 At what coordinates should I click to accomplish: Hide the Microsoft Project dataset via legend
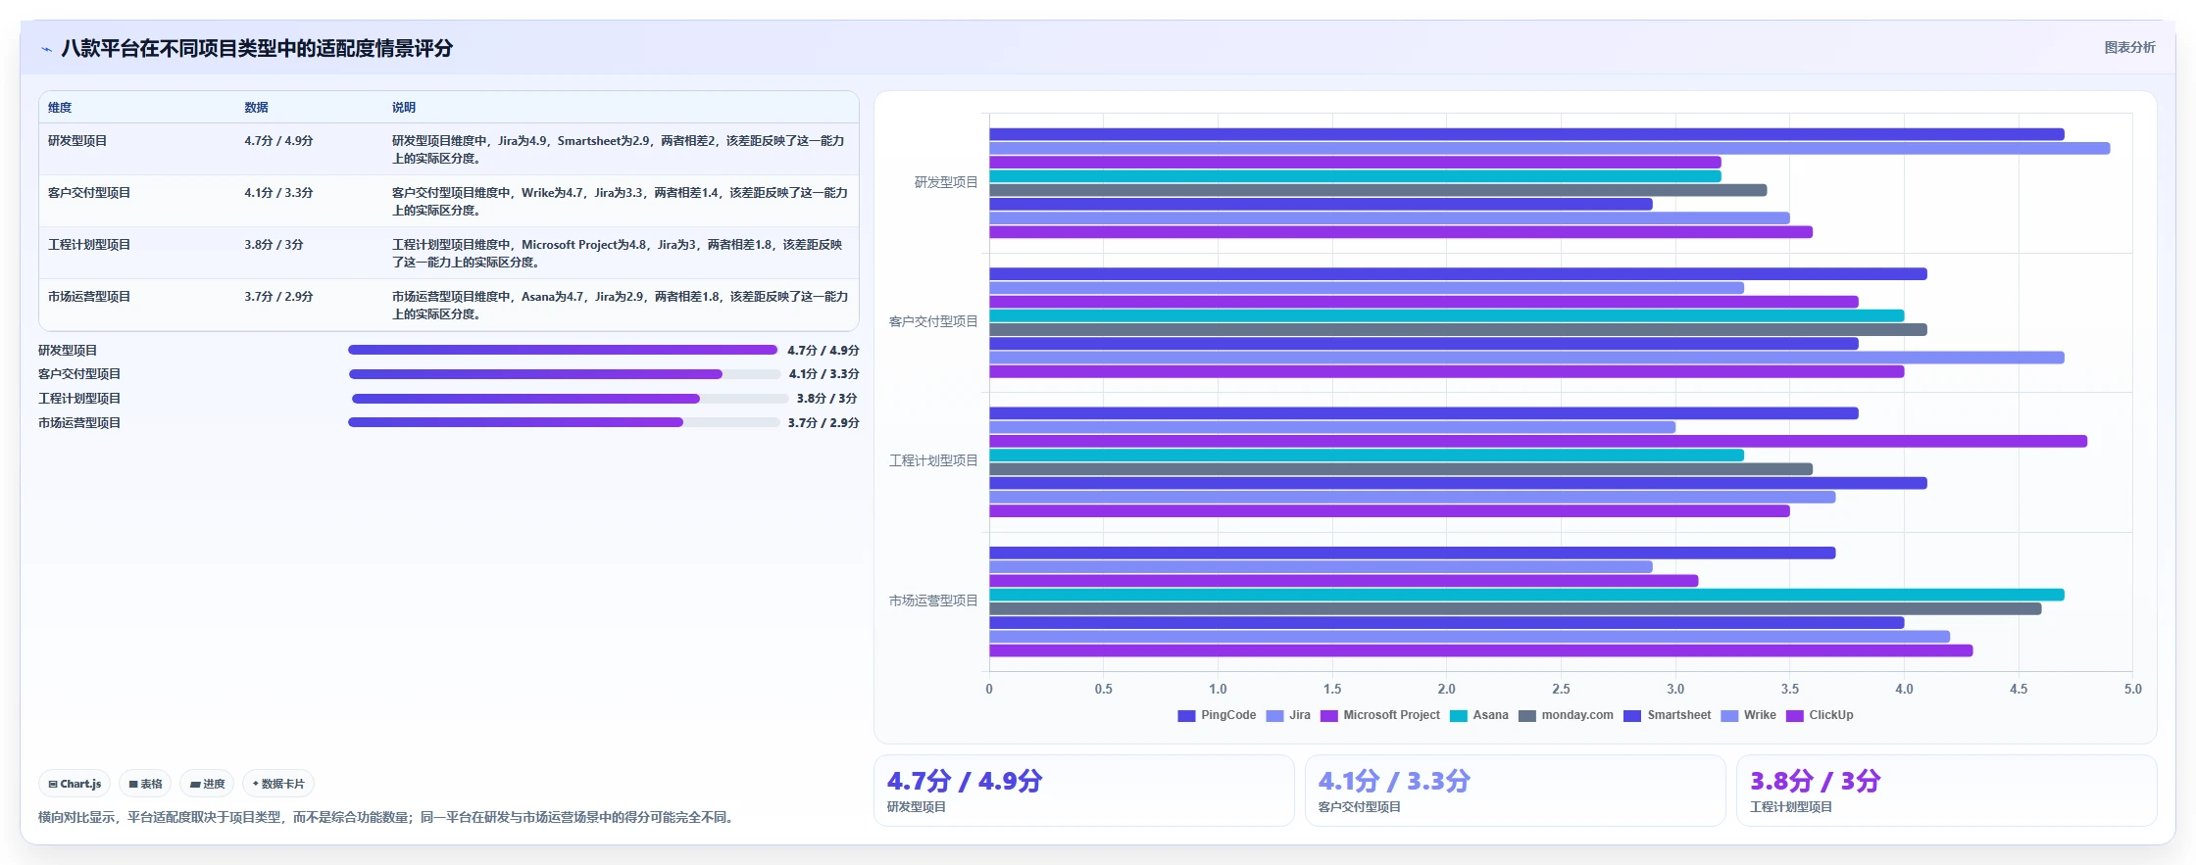pyautogui.click(x=1380, y=715)
